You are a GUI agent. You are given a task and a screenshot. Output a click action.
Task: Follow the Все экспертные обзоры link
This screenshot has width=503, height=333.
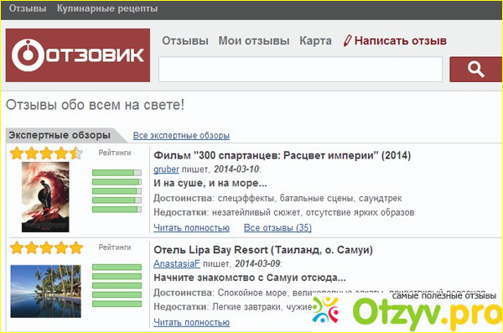[181, 136]
